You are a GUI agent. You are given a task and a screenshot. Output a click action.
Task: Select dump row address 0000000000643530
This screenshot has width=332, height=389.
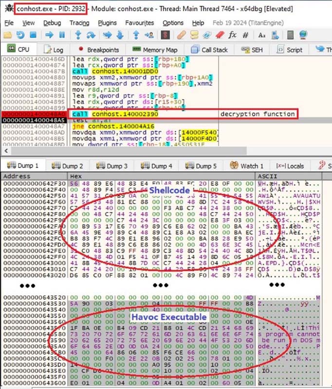tap(35, 303)
